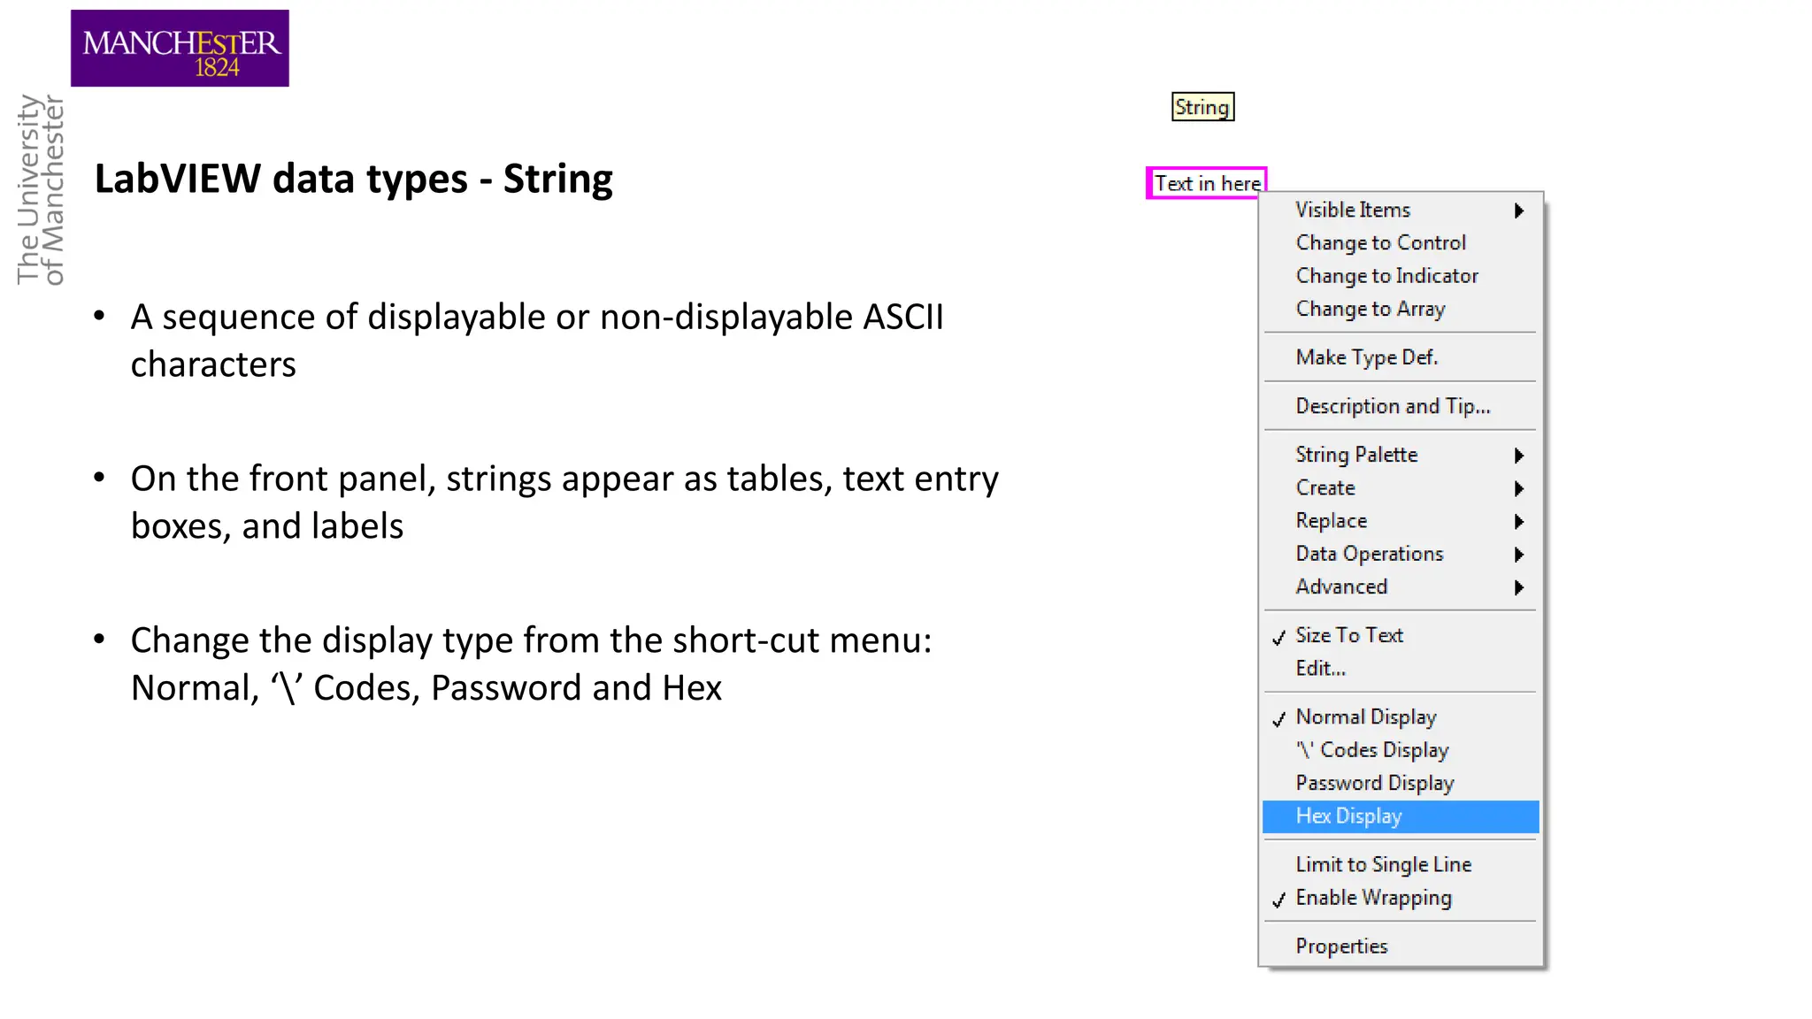Select Password Display mode
The width and height of the screenshot is (1812, 1019).
1401,784
